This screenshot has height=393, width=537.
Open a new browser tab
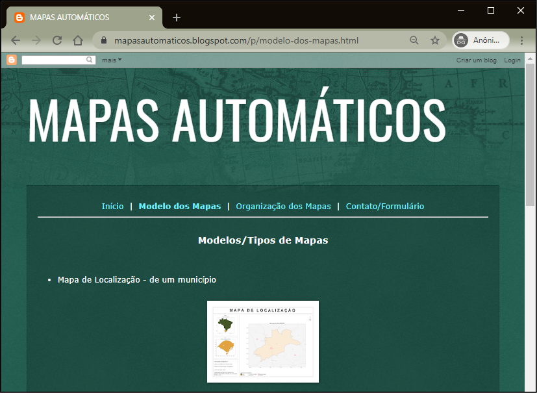tap(177, 18)
